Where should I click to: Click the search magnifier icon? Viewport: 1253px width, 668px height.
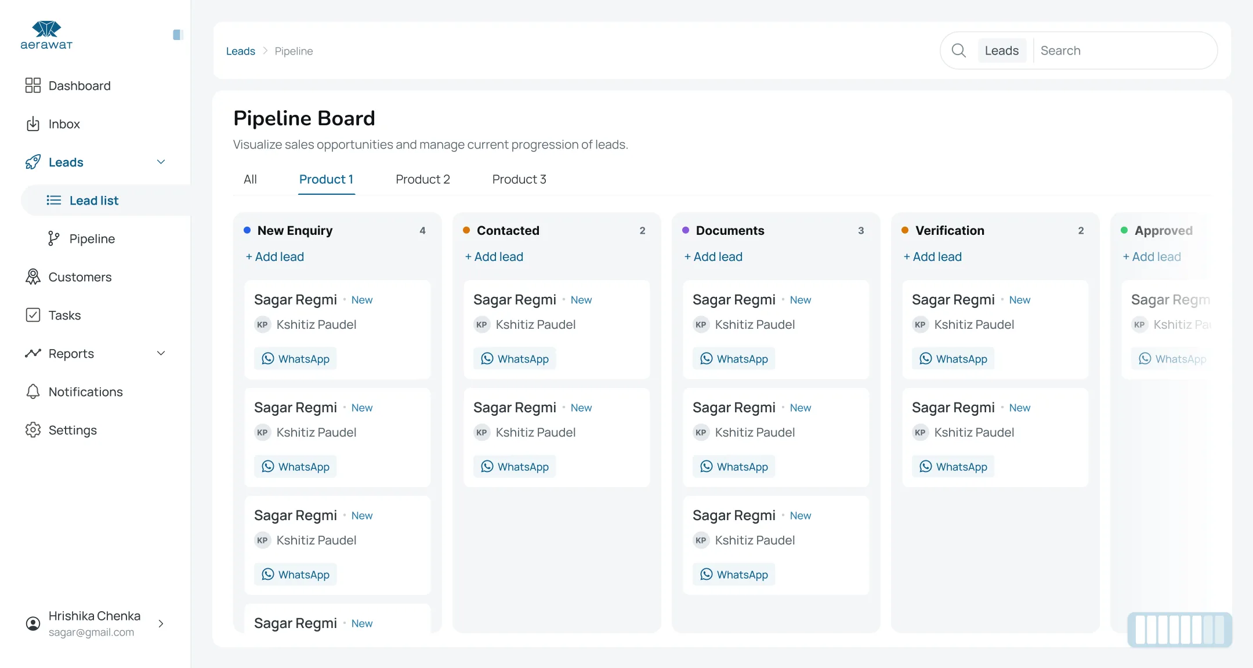click(959, 50)
